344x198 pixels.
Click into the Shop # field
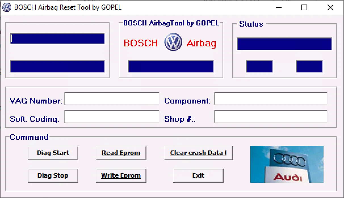pyautogui.click(x=271, y=117)
